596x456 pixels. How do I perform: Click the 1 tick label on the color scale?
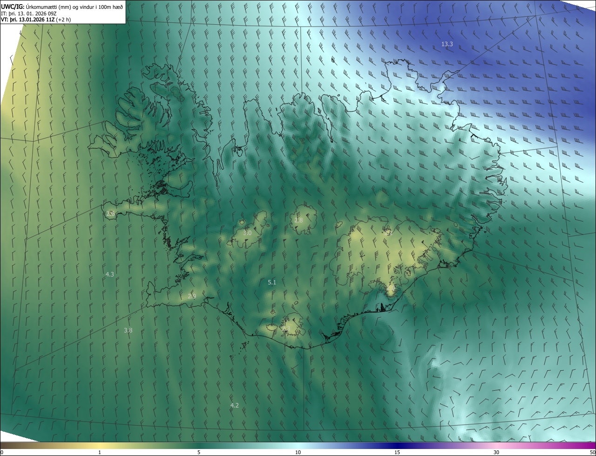click(100, 452)
